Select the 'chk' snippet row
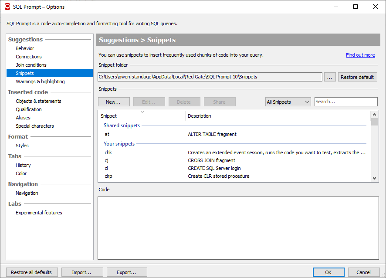The height and width of the screenshot is (278, 386). [234, 153]
